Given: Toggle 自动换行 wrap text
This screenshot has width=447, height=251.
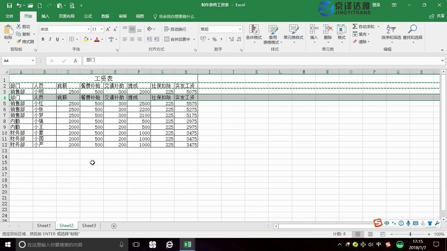Looking at the screenshot, I should [x=175, y=29].
